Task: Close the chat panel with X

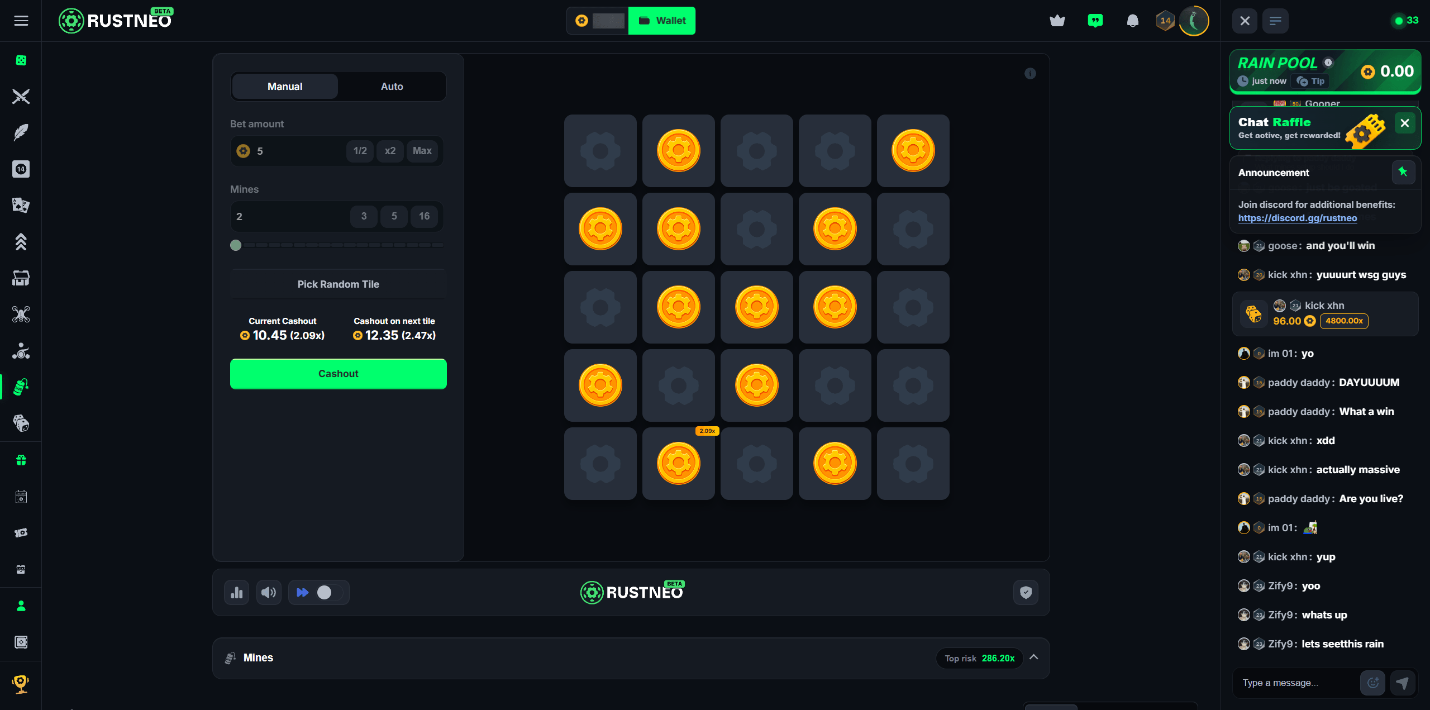Action: (1245, 21)
